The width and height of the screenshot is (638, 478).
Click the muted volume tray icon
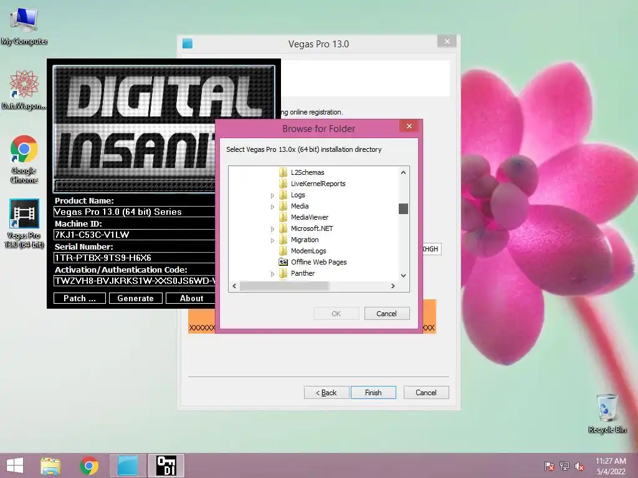579,466
